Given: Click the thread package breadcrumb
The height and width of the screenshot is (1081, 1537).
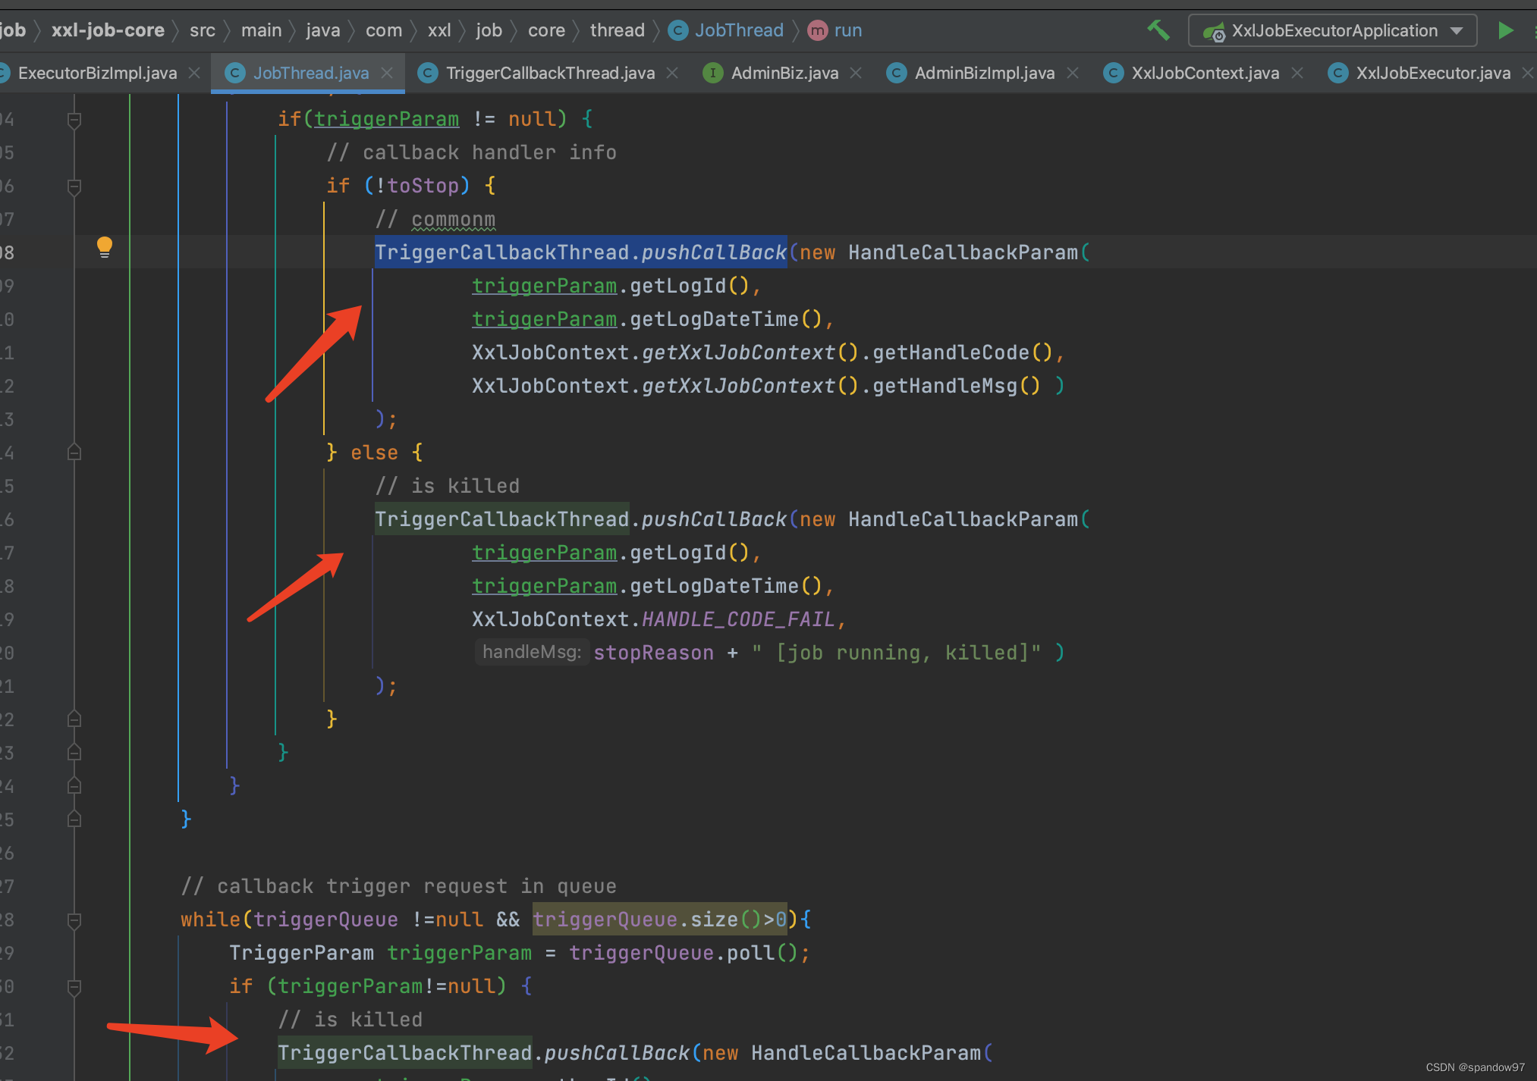Looking at the screenshot, I should click(x=617, y=30).
